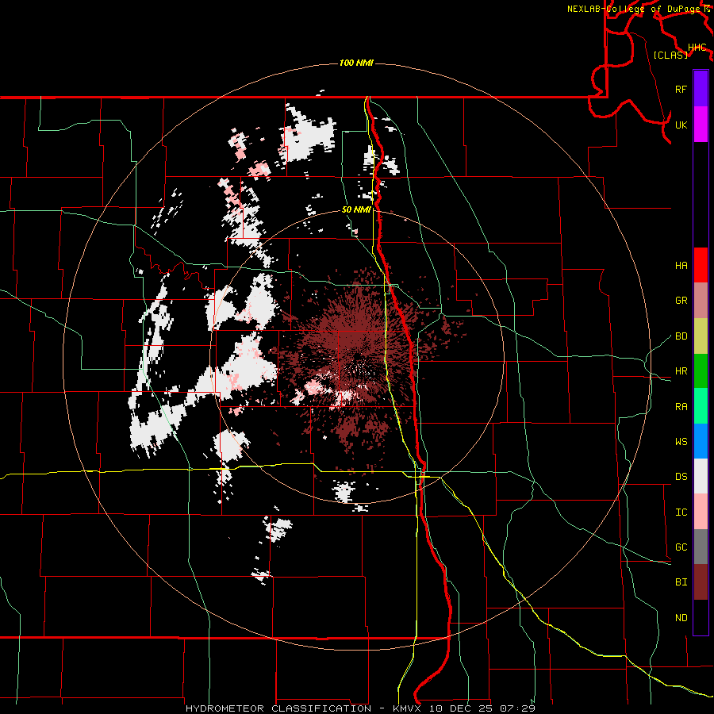Click the RA light-green legend swatch

pos(701,406)
